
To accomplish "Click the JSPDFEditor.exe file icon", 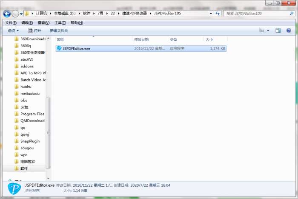I will coord(59,48).
